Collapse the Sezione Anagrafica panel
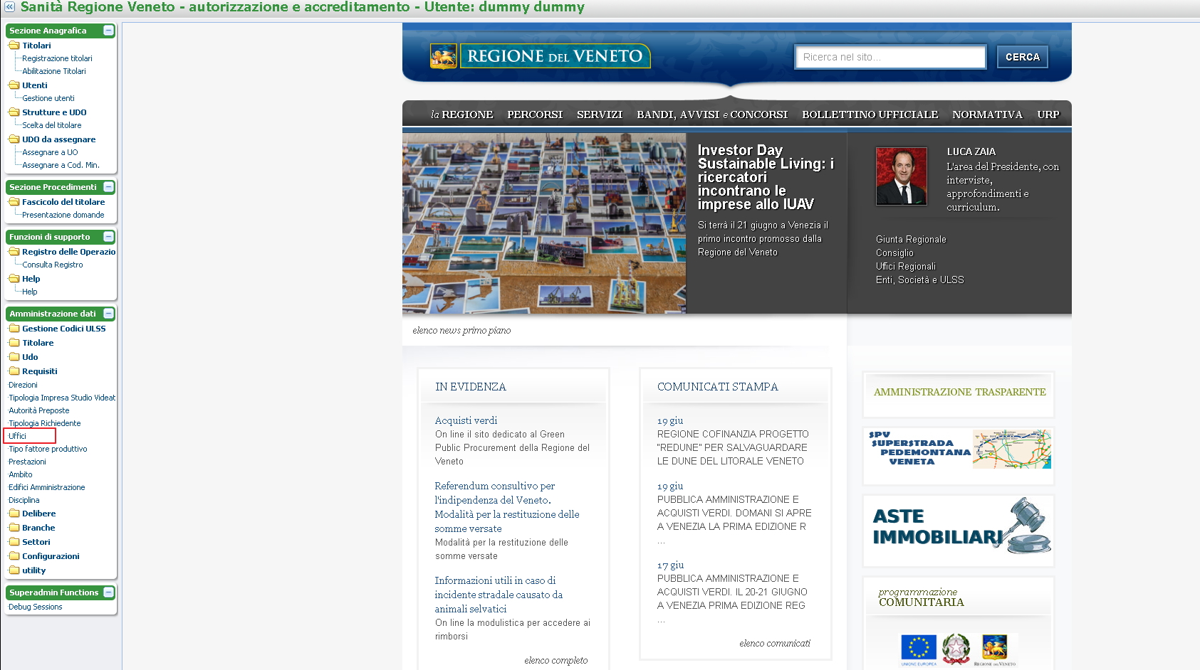Viewport: 1200px width, 670px height. [108, 31]
